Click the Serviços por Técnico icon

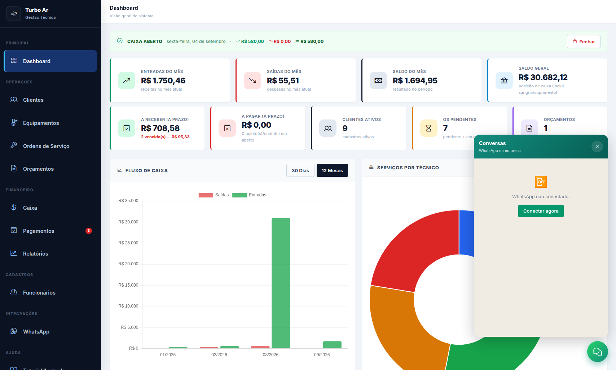pyautogui.click(x=371, y=167)
